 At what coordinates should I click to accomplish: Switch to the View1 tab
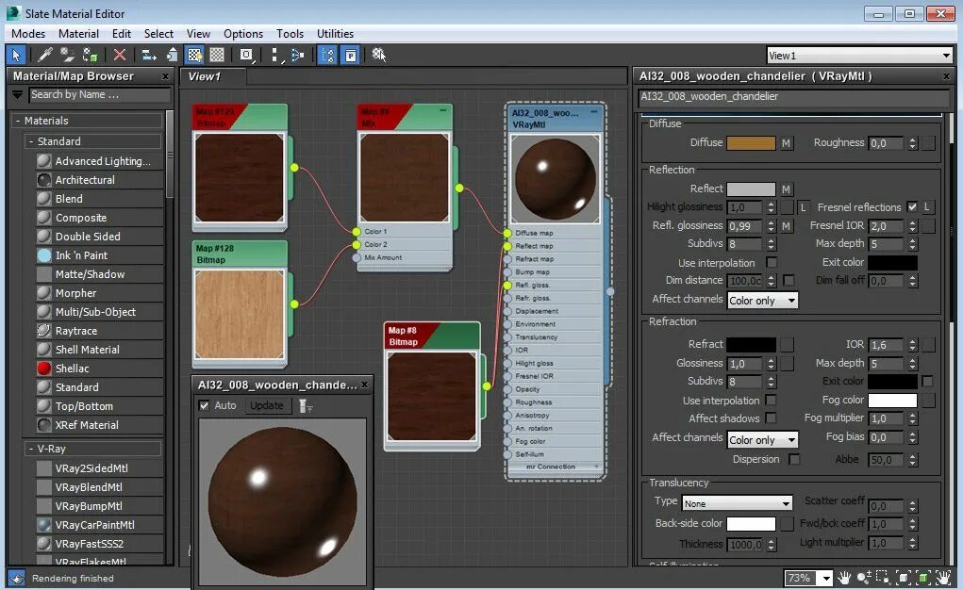(212, 76)
